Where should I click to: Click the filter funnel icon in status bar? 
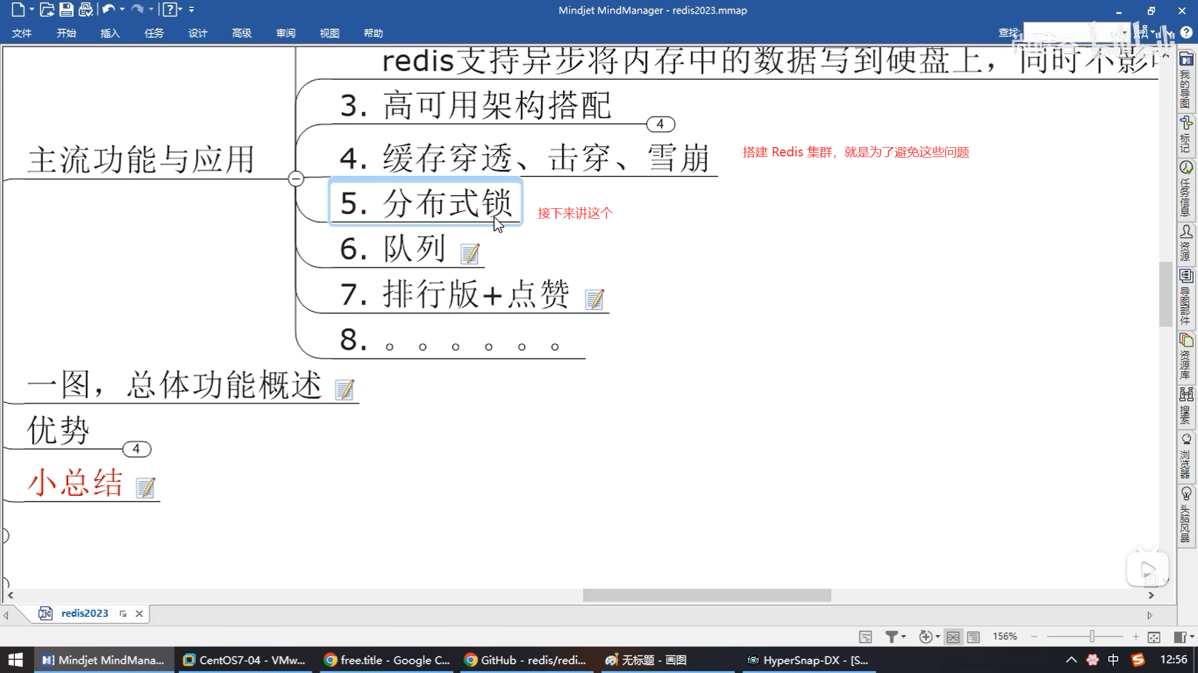coord(892,636)
